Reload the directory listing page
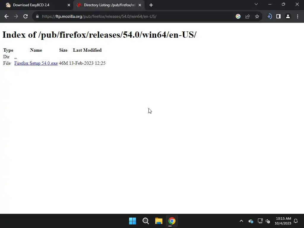Image resolution: width=304 pixels, height=228 pixels. (x=26, y=17)
